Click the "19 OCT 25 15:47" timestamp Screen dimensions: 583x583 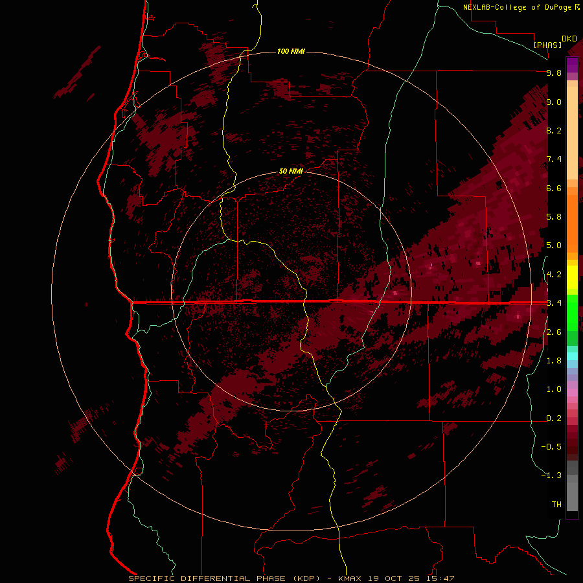click(411, 578)
